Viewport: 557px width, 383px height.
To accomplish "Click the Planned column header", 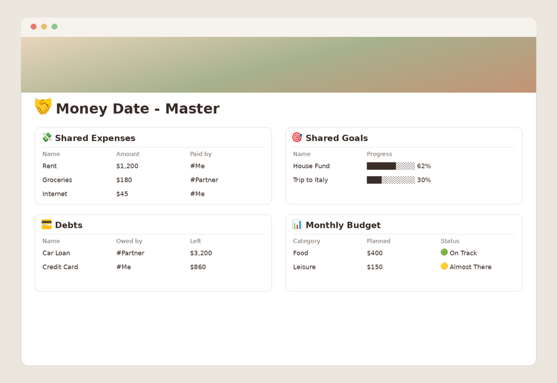I will point(379,241).
